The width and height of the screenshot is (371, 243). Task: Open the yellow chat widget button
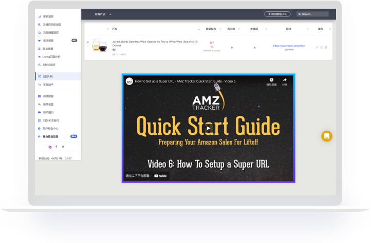327,136
